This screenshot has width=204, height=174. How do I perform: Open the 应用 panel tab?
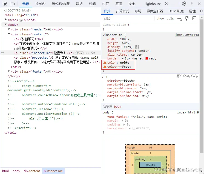click(119, 4)
